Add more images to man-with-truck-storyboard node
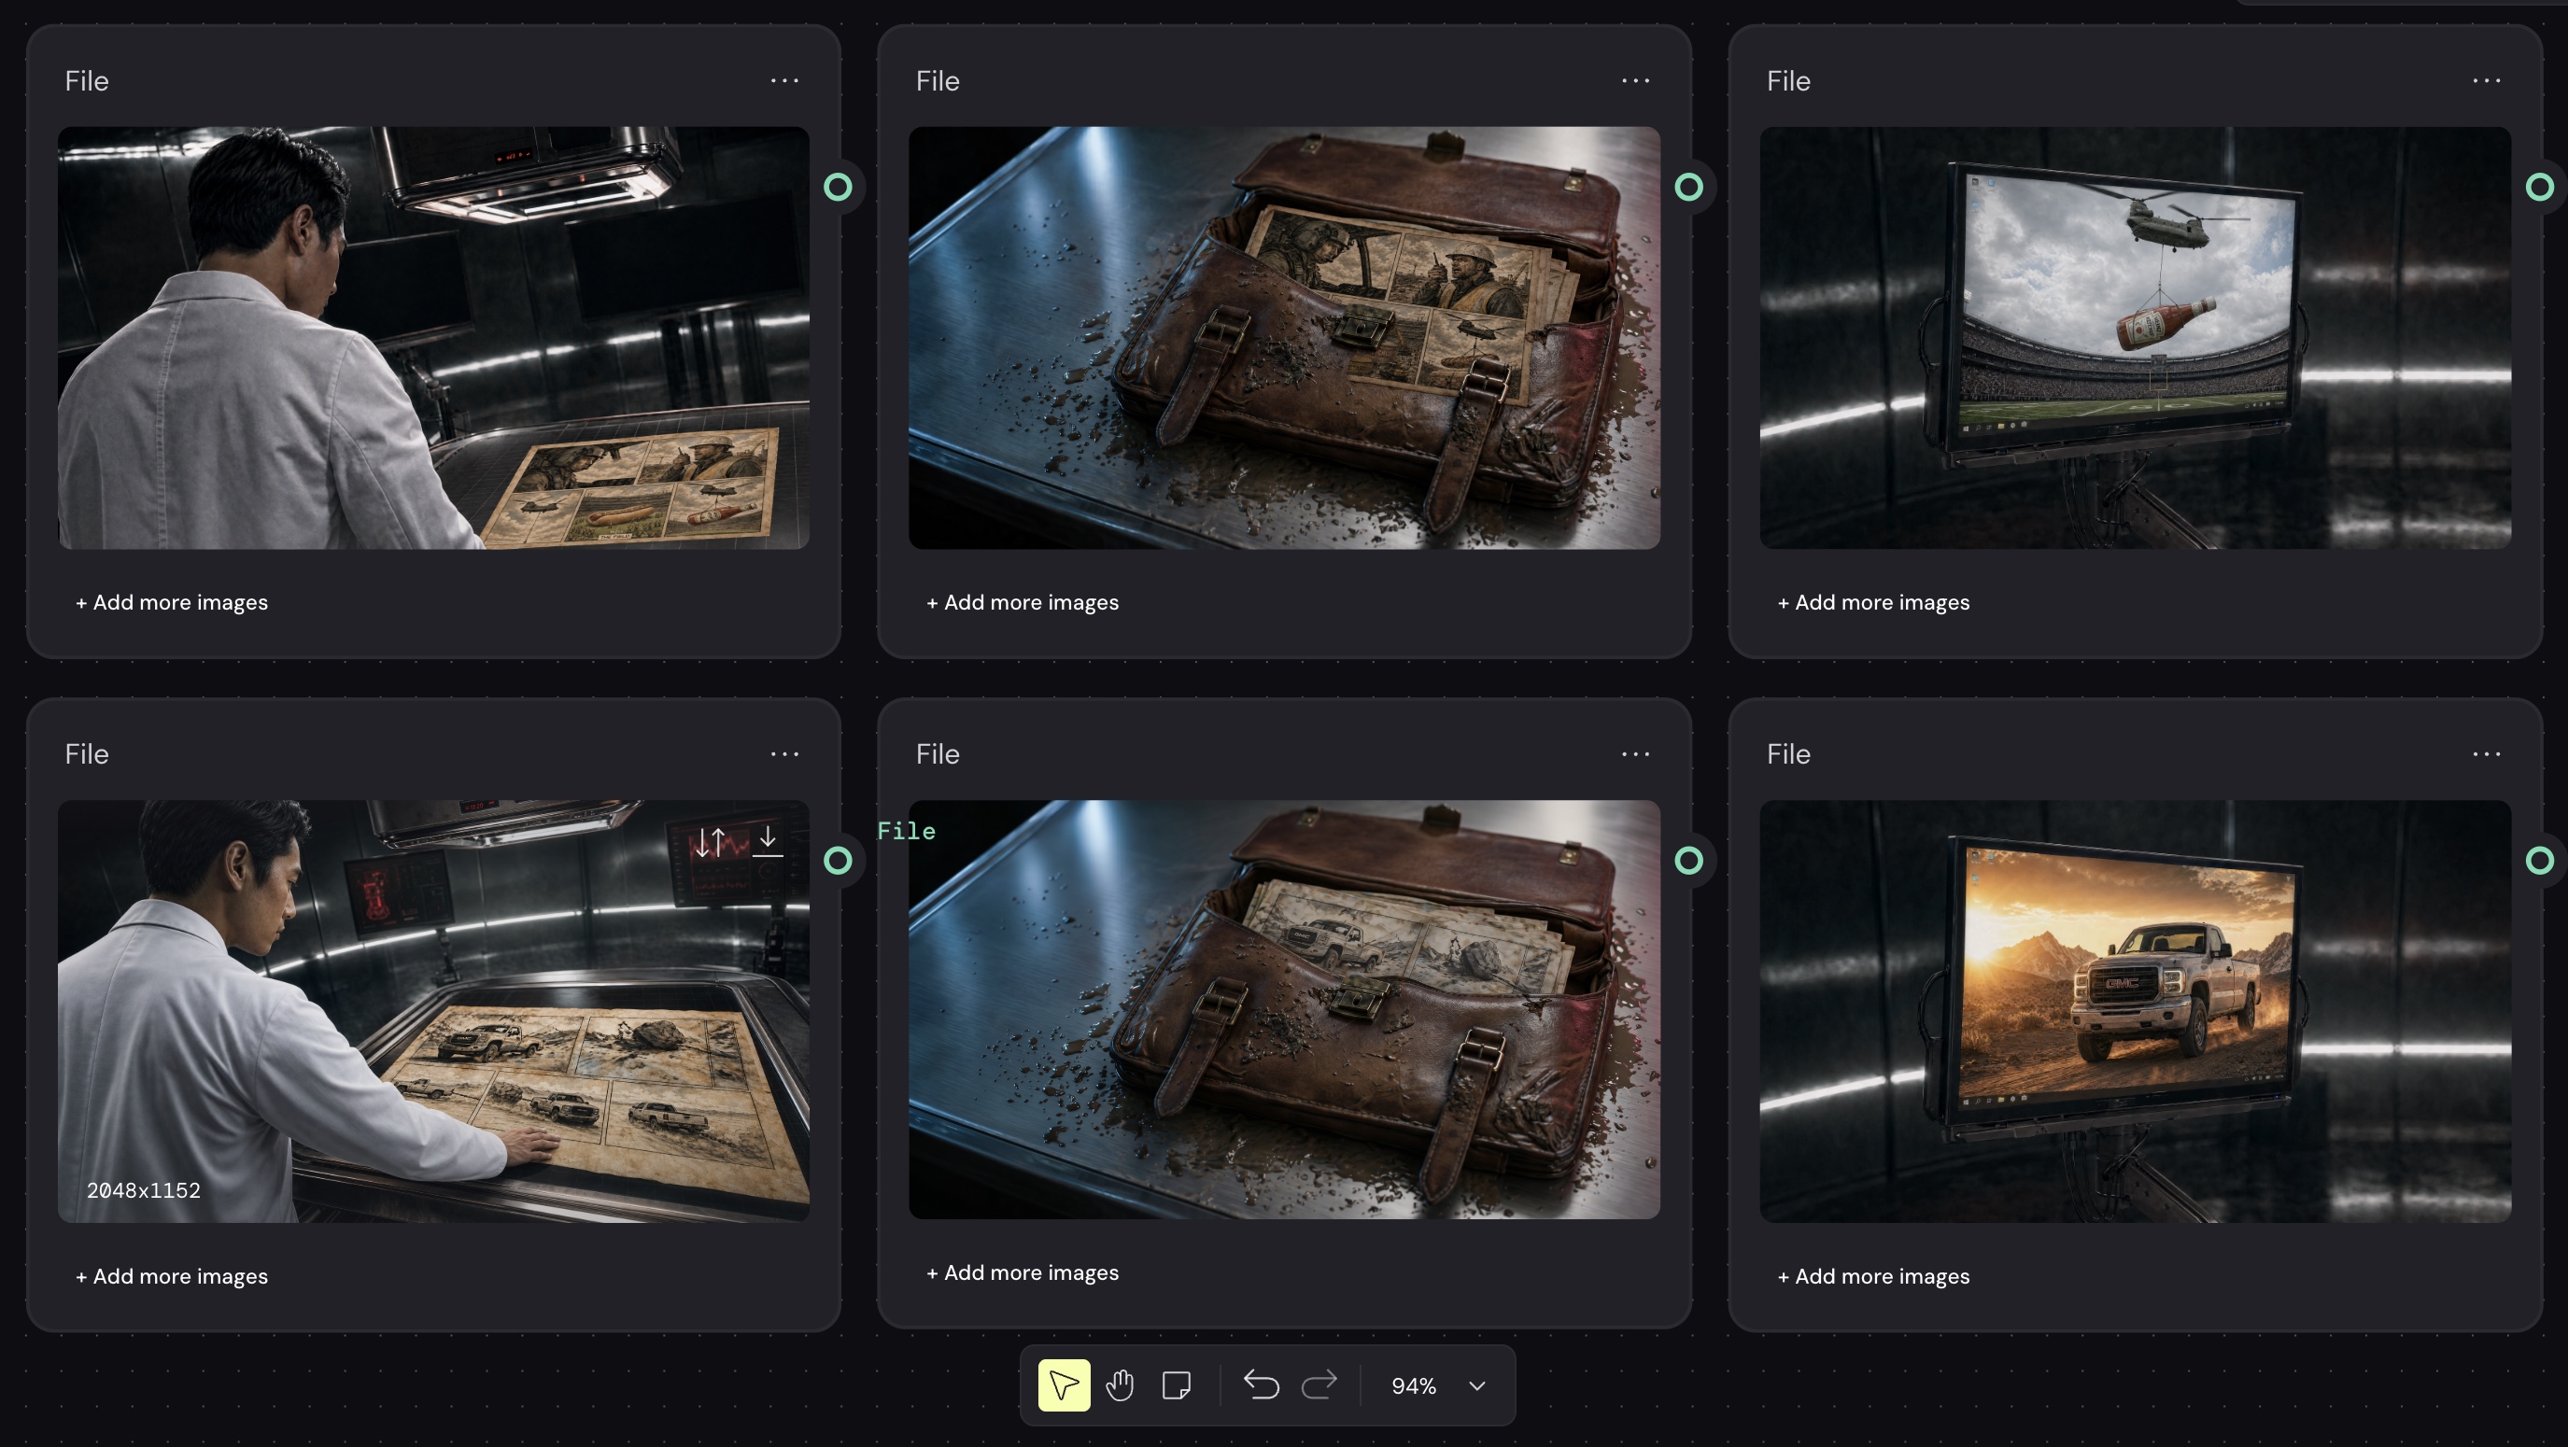 click(172, 1275)
